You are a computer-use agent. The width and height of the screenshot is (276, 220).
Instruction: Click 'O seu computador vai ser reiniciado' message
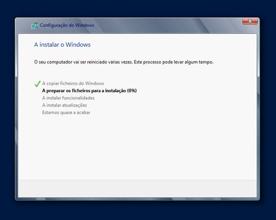124,62
